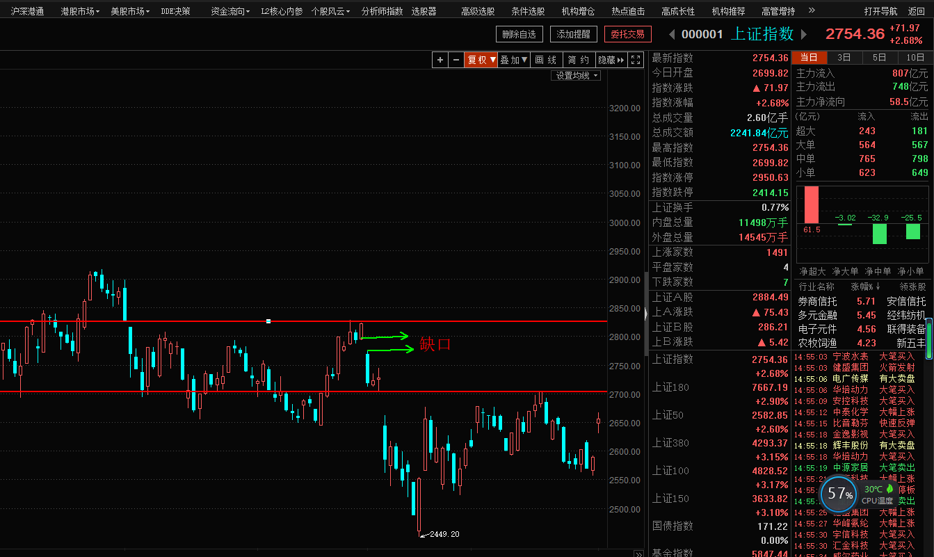Switch to 5日 fund flow tab
This screenshot has width=934, height=557.
tap(880, 58)
